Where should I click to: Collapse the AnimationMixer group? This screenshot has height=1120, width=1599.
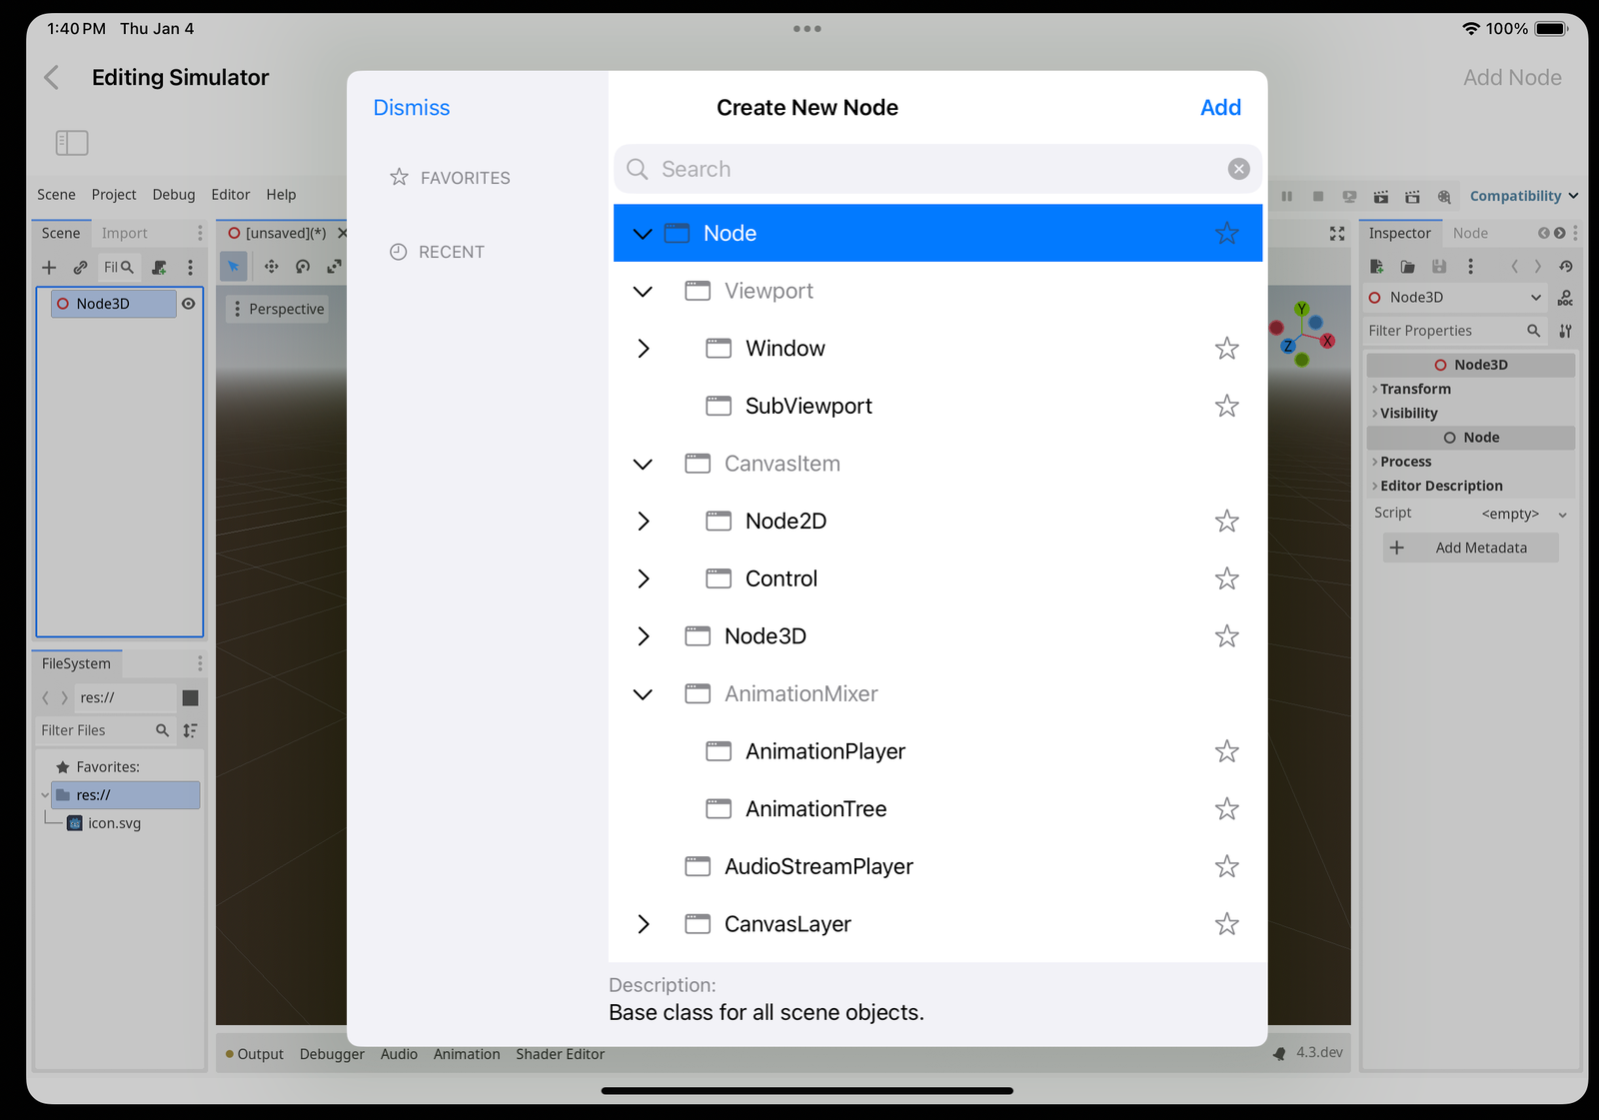coord(643,694)
